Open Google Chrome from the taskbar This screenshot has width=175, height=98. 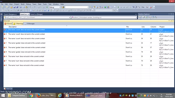[31, 95]
